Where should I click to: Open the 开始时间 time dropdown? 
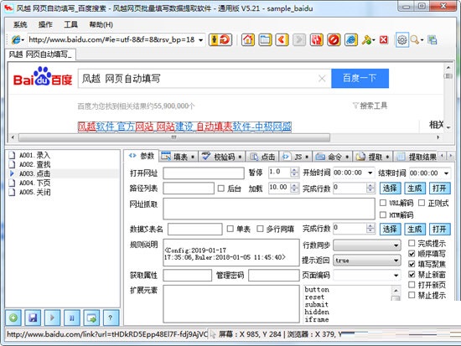(370, 173)
